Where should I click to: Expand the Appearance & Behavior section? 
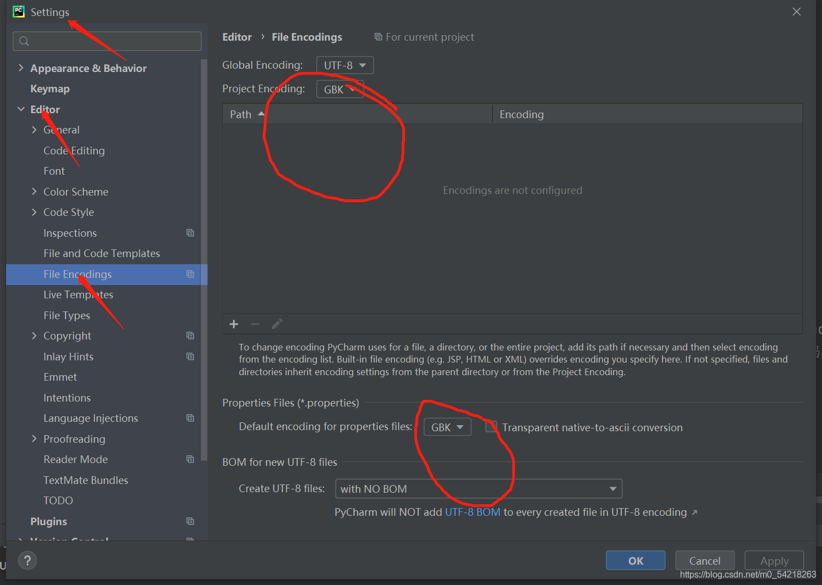[x=21, y=68]
